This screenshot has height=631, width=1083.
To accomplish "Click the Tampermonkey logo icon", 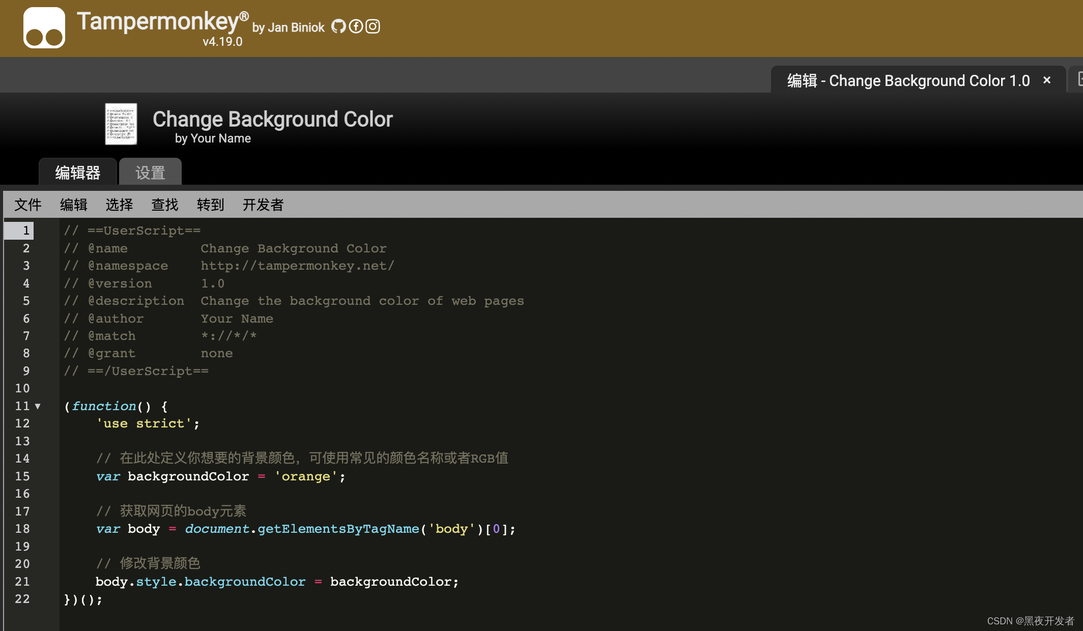I will [x=44, y=27].
